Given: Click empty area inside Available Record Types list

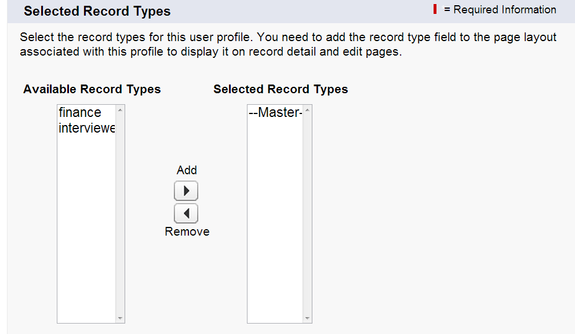Looking at the screenshot, I should click(86, 232).
